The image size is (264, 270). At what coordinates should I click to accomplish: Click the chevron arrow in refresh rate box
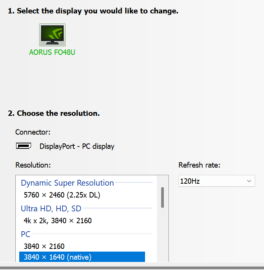[x=249, y=181]
